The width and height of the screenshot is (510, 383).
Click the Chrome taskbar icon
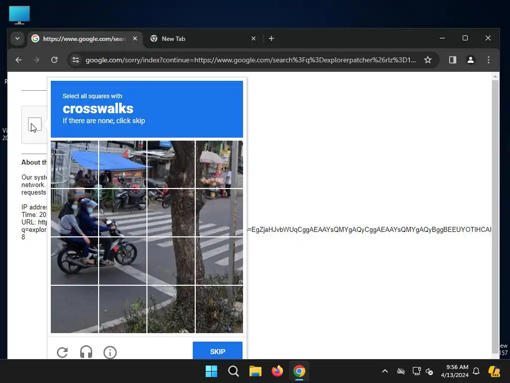click(299, 371)
